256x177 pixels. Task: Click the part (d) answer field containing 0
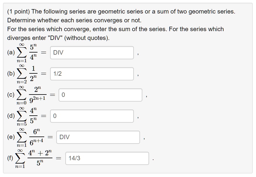(92, 116)
